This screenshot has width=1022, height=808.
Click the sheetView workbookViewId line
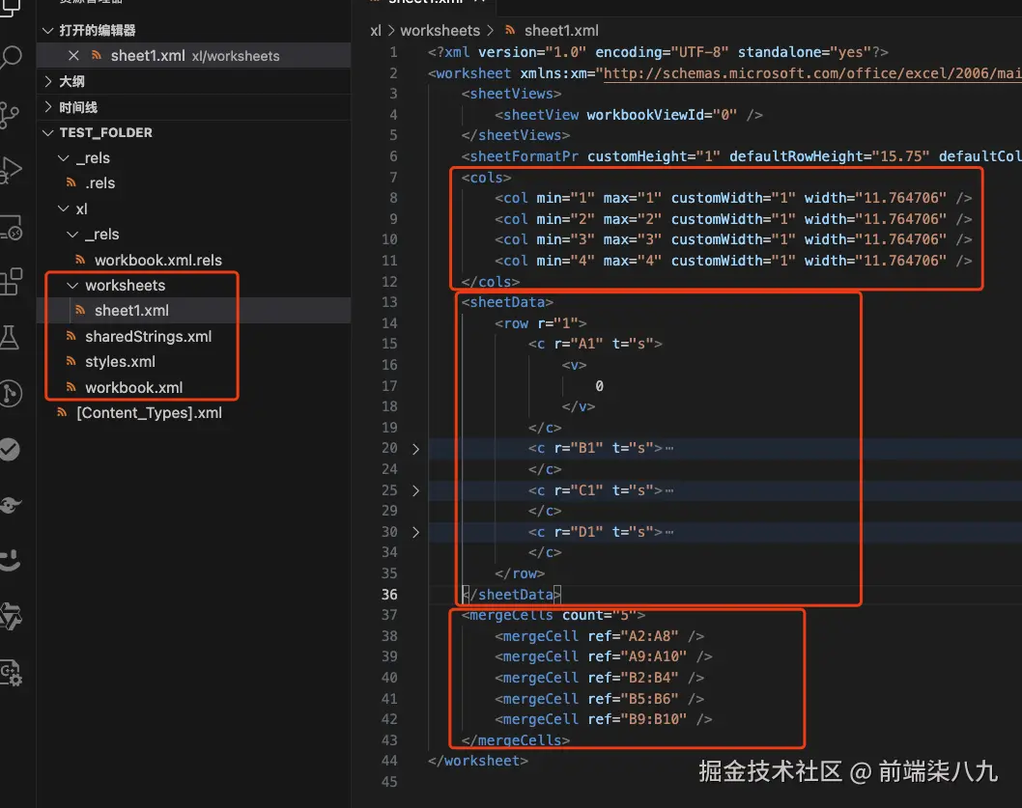(628, 115)
